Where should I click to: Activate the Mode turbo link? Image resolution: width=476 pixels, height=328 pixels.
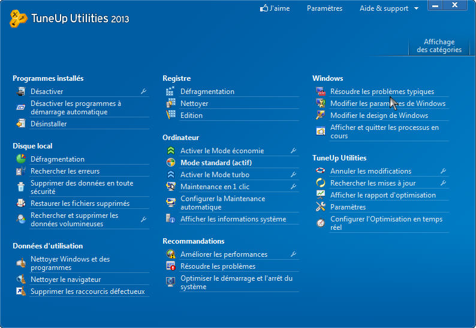(x=215, y=175)
